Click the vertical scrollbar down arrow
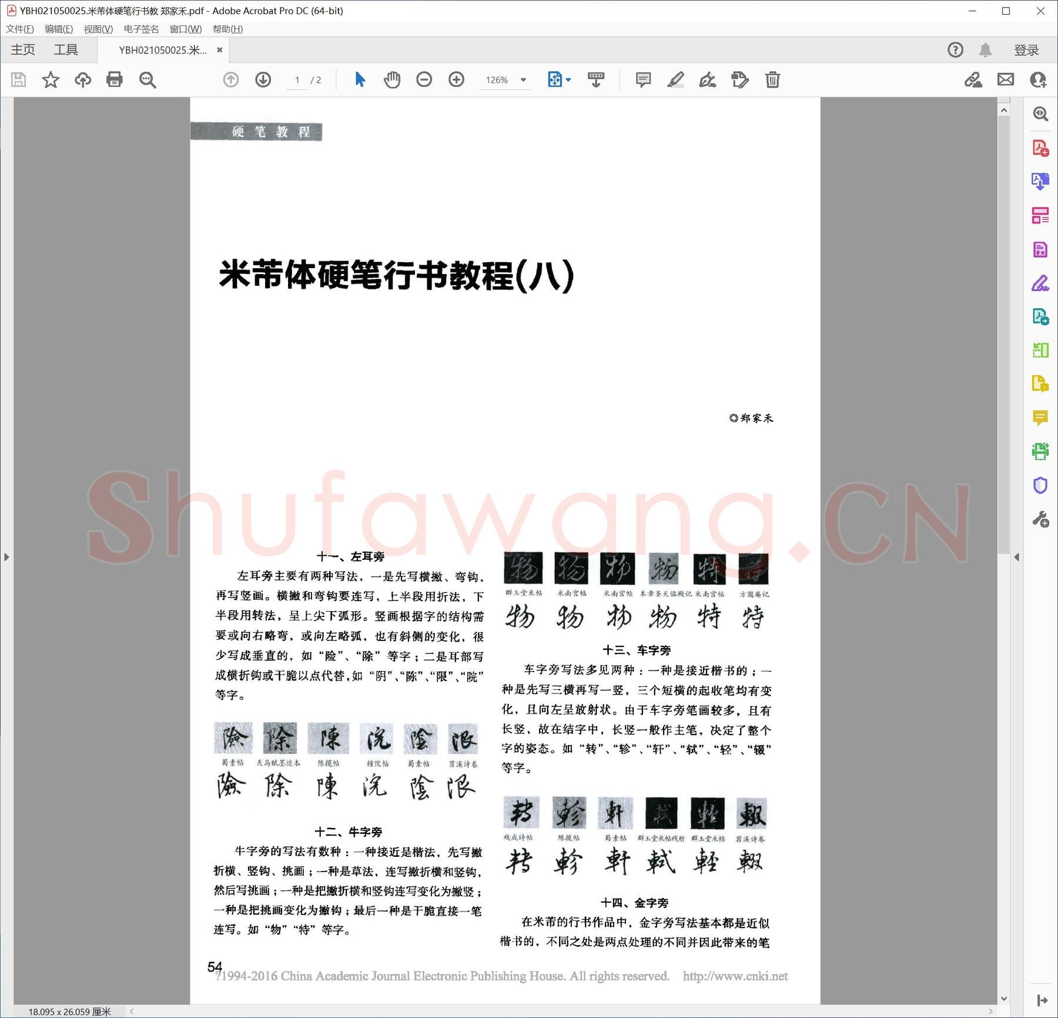 (x=1004, y=999)
